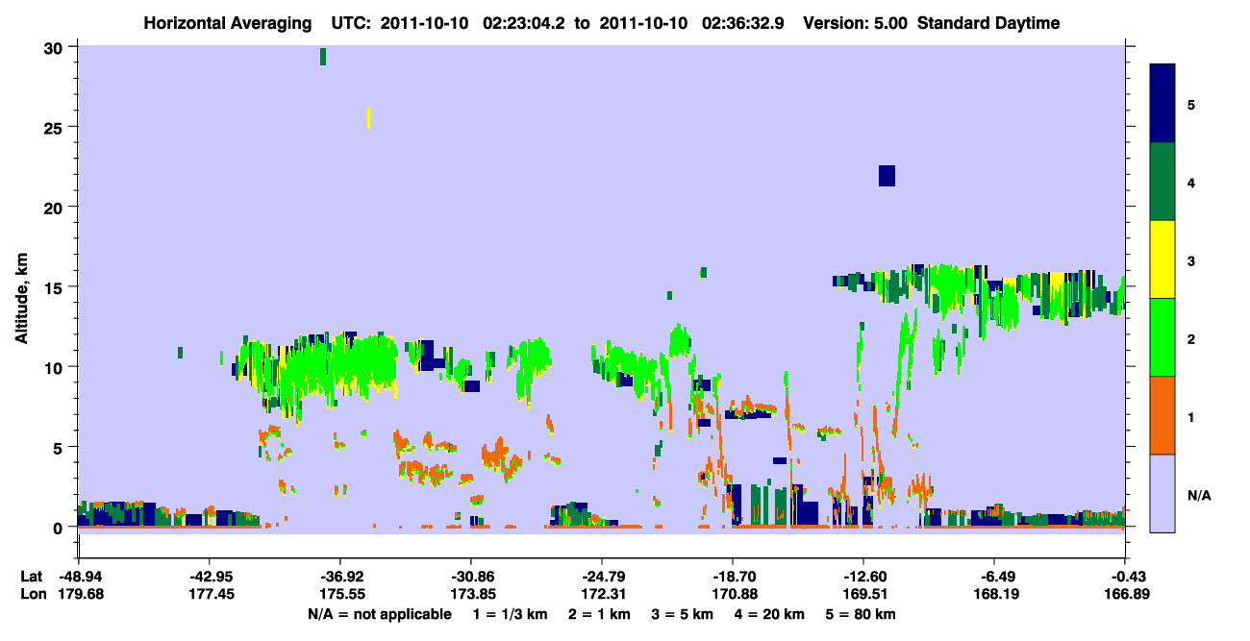Click the start time '02:23:04.2'
The width and height of the screenshot is (1250, 641).
(526, 23)
